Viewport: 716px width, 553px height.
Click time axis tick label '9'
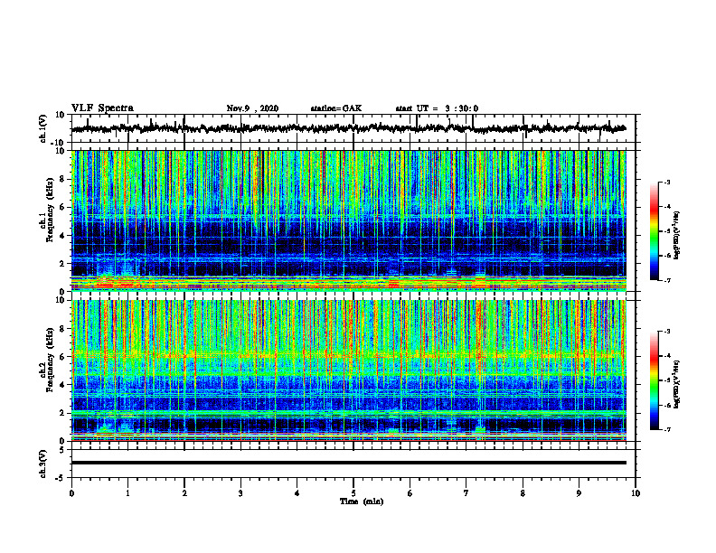click(x=579, y=493)
